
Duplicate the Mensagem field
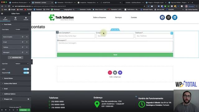[23, 53]
